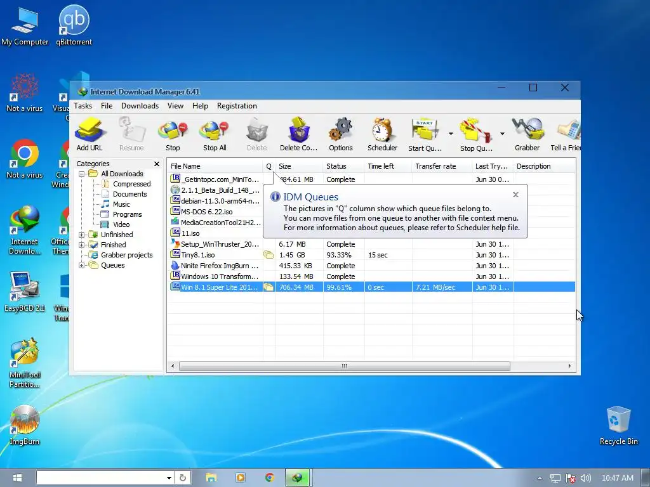Click the Stop download toolbar icon
The width and height of the screenshot is (650, 487).
[x=173, y=134]
